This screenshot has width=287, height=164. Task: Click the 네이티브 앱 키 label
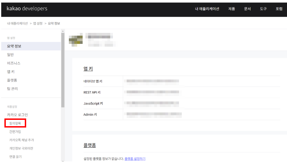click(x=93, y=81)
